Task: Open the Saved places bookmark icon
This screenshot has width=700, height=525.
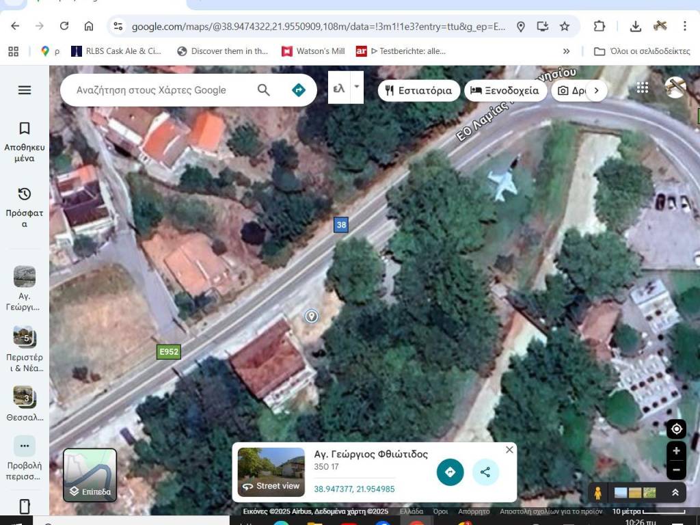Action: 25,129
